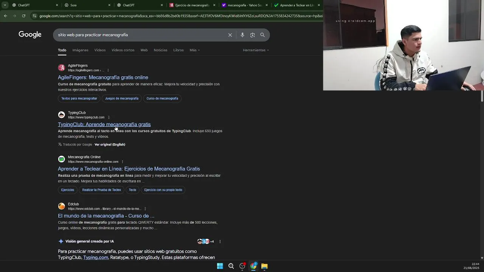Open the Videos results tab

point(100,50)
